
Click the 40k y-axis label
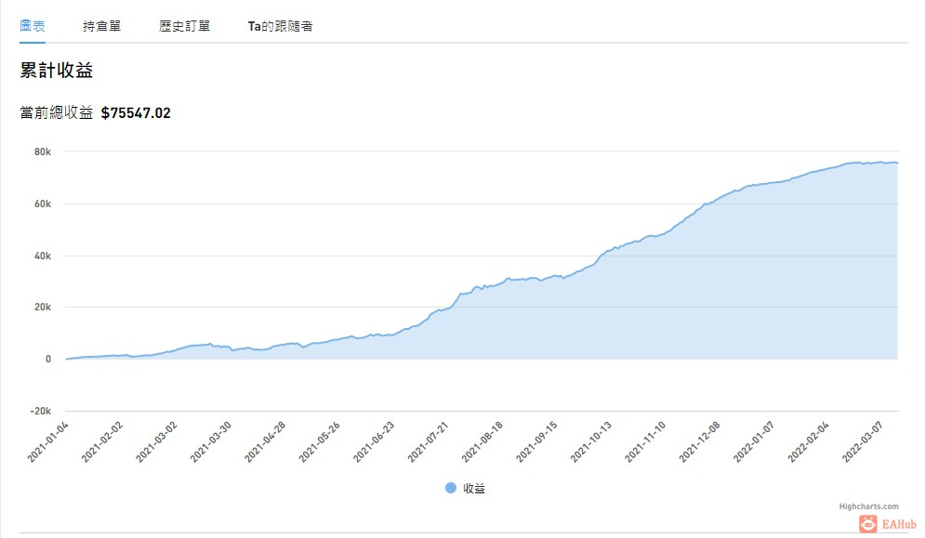click(43, 256)
